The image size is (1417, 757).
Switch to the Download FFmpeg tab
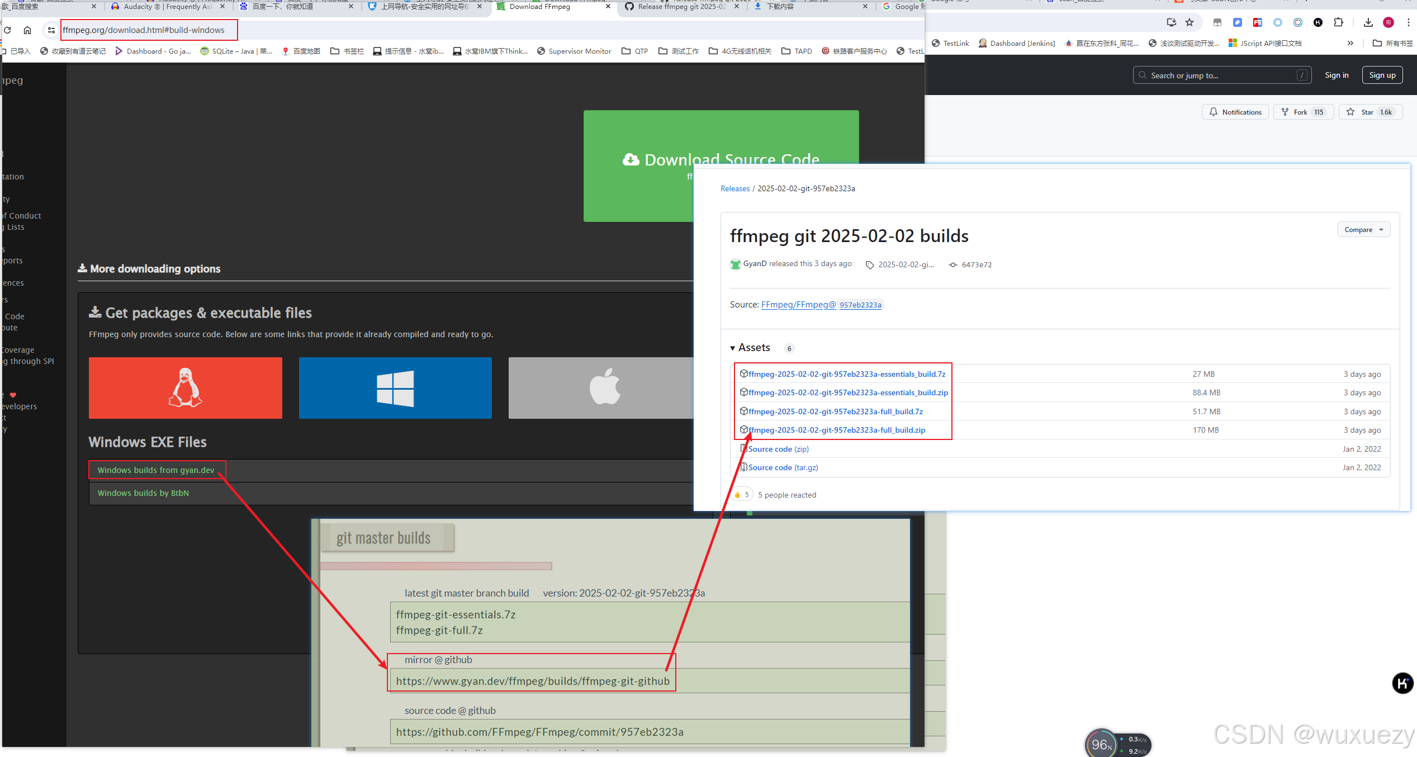[539, 7]
